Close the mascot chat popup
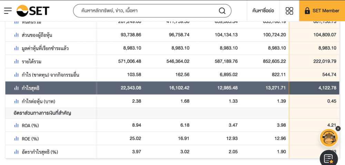Screen dimensions: 345x165 pyautogui.click(x=338, y=128)
